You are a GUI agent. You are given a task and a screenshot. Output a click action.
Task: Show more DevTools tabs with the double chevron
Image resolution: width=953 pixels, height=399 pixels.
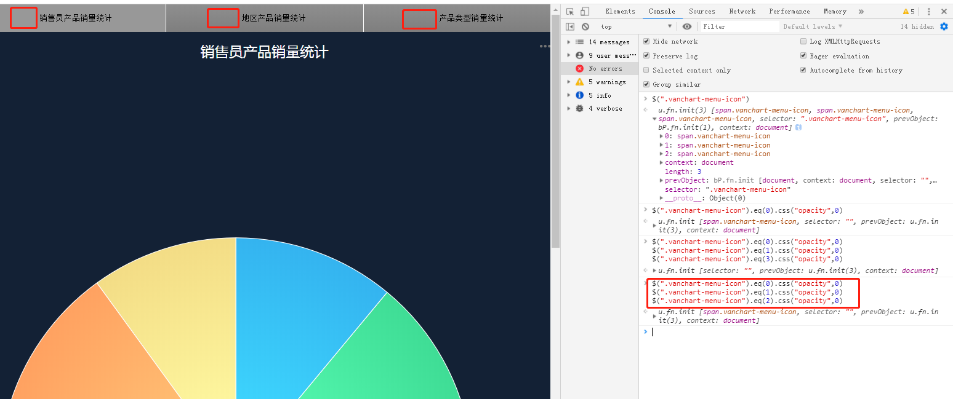point(861,11)
